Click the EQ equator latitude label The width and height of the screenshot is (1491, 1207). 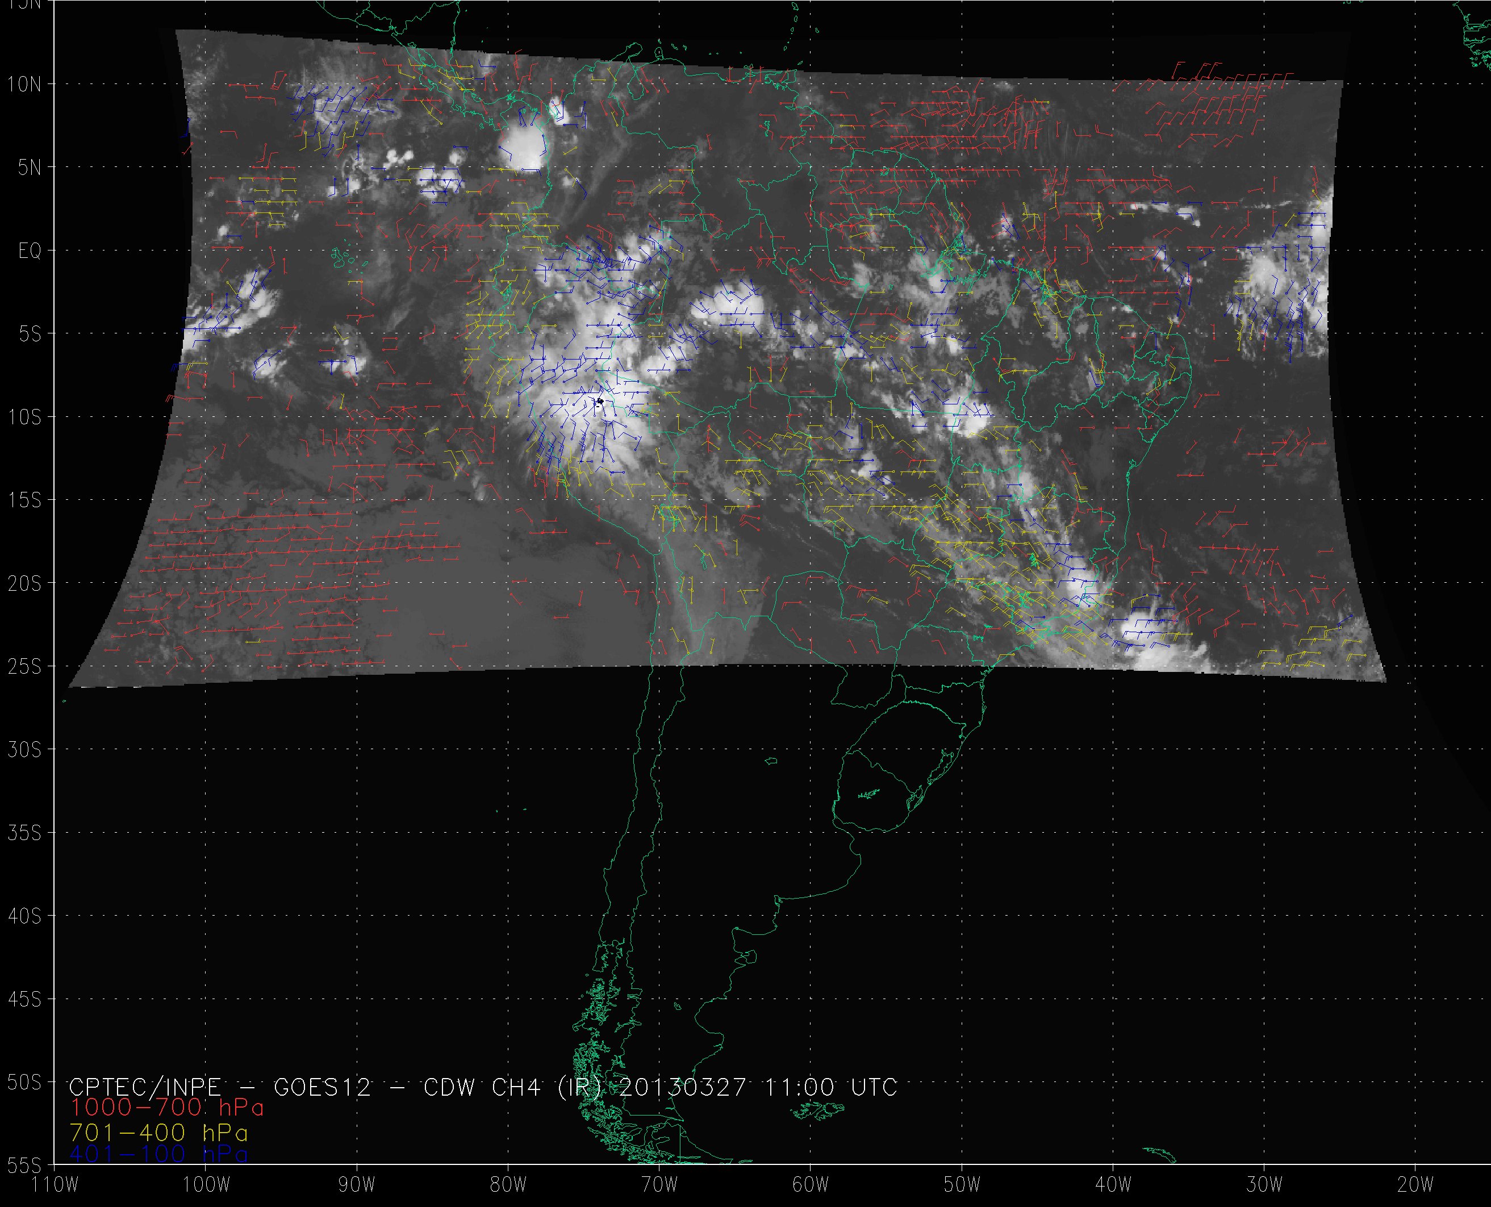coord(30,251)
